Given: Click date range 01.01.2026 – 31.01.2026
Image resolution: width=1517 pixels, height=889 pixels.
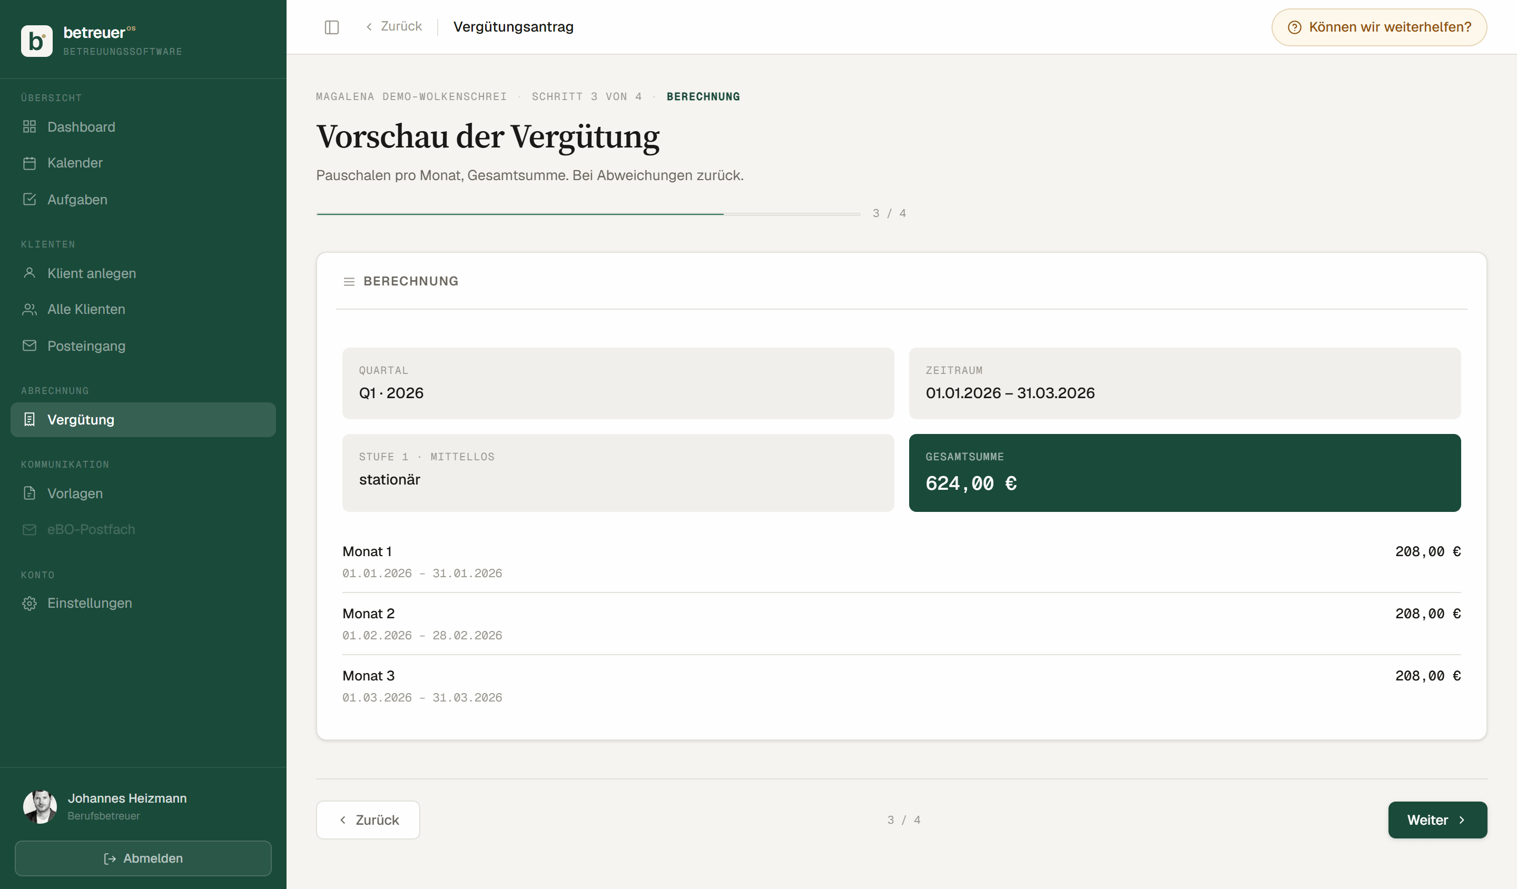Looking at the screenshot, I should click(422, 574).
